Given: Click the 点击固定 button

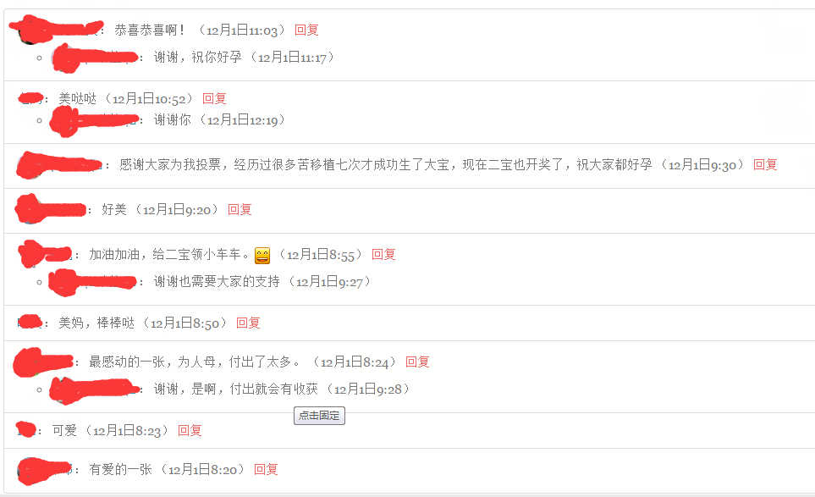Looking at the screenshot, I should coord(319,416).
